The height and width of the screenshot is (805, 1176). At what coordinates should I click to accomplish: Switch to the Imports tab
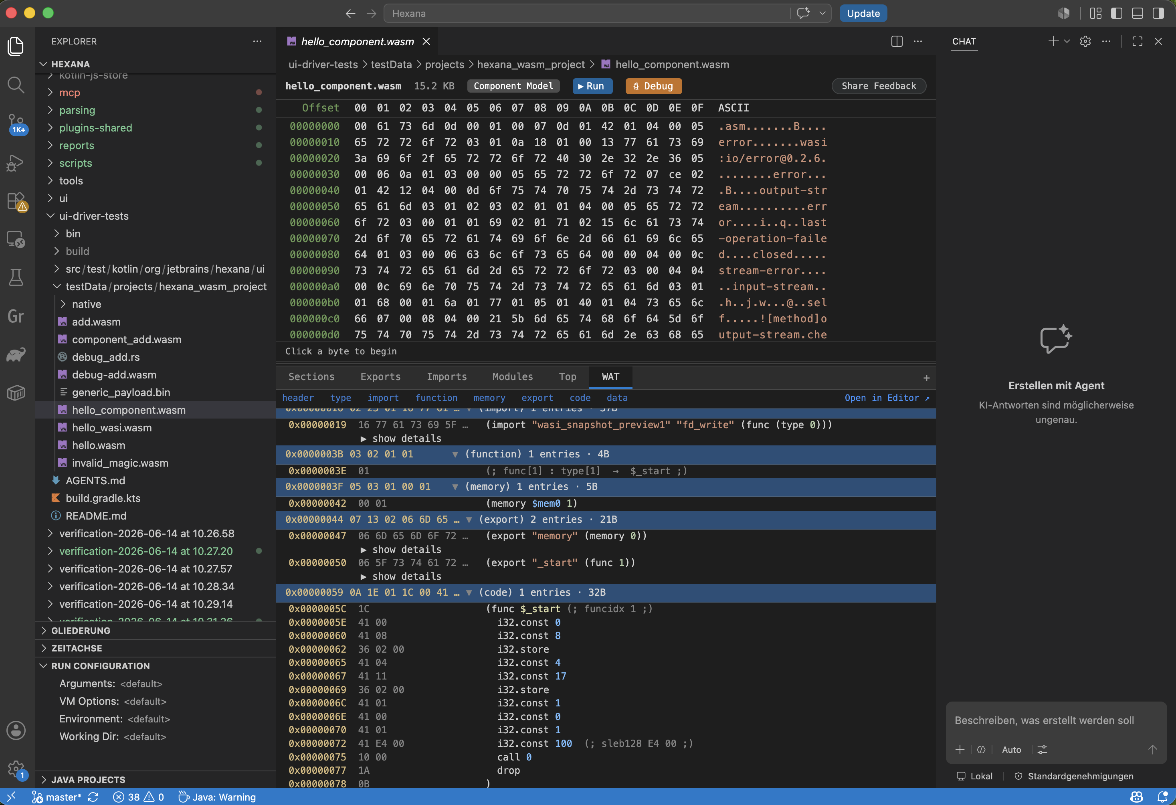pos(447,377)
